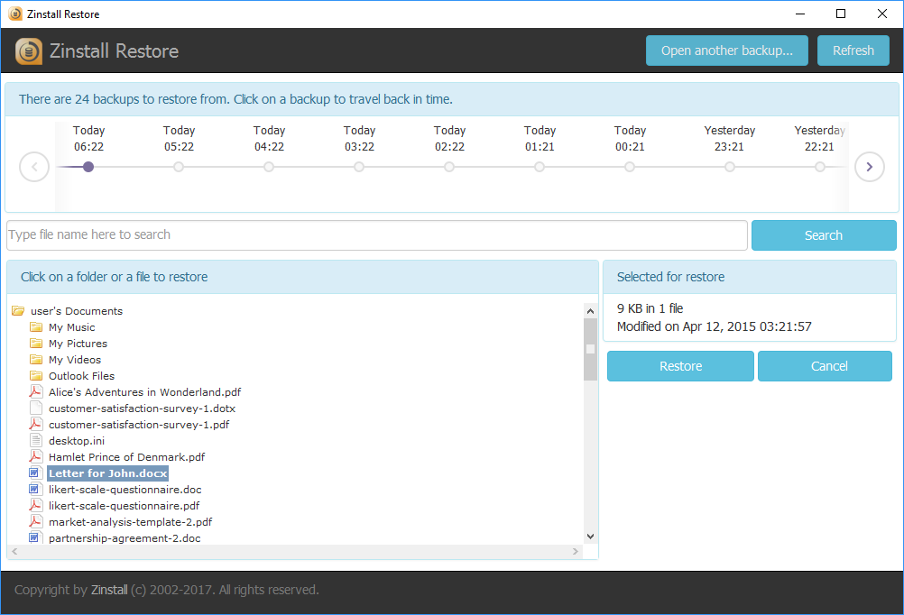Viewport: 904px width, 615px height.
Task: Click PDF icon of customer-satisfaction-survey-1.pdf
Action: (x=36, y=424)
